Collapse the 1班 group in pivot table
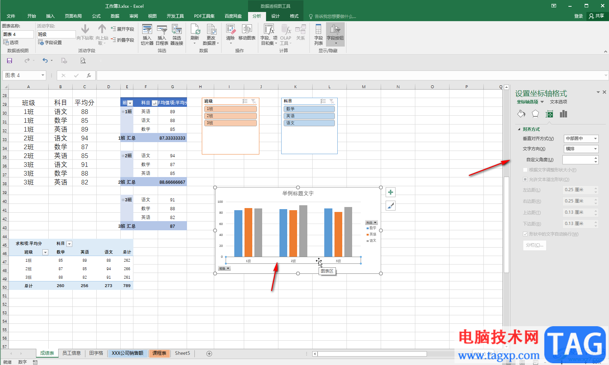The image size is (609, 365). pos(123,111)
